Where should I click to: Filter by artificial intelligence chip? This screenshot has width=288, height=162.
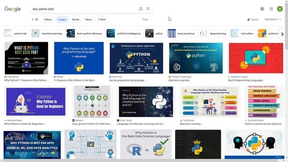tap(125, 33)
